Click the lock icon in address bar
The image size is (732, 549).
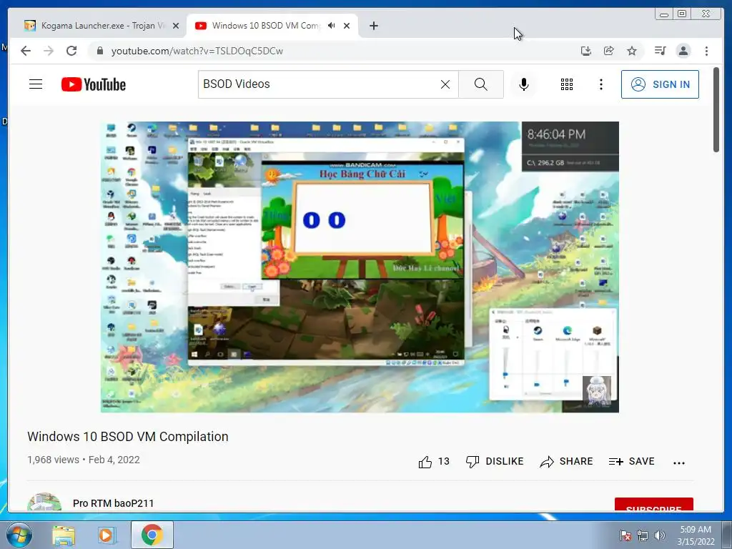99,51
